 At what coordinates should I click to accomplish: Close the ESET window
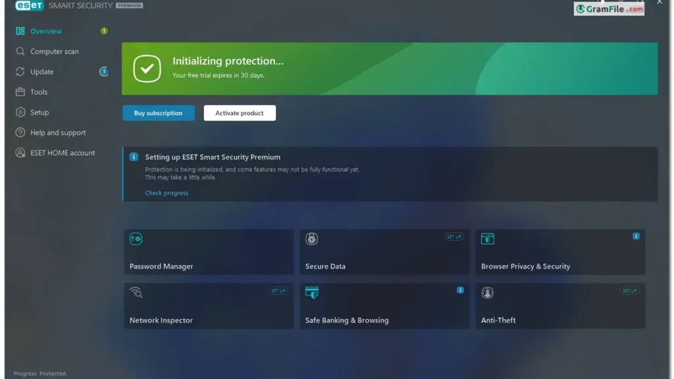(660, 2)
